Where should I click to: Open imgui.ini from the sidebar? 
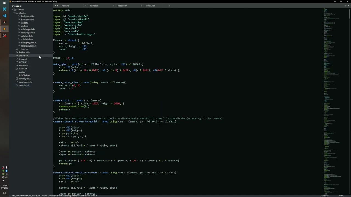pos(23,59)
